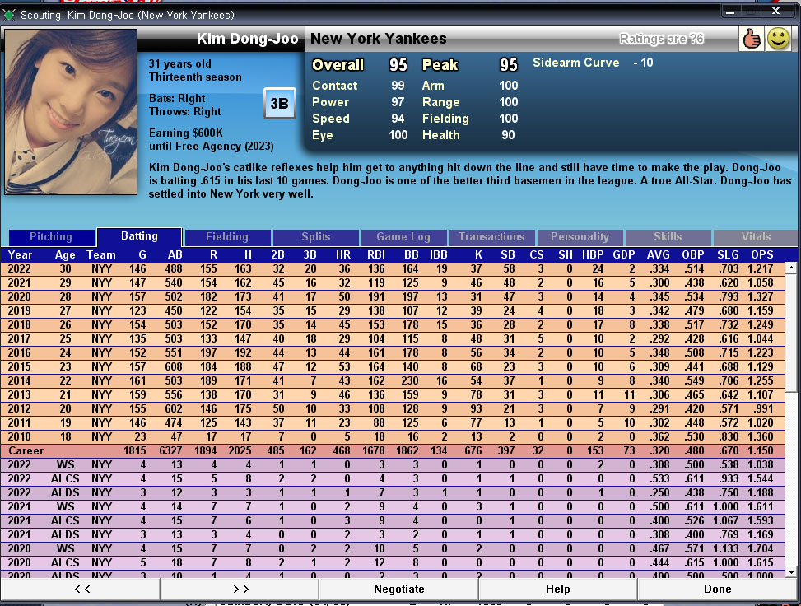801x606 pixels.
Task: Click the HR column header
Action: point(342,254)
